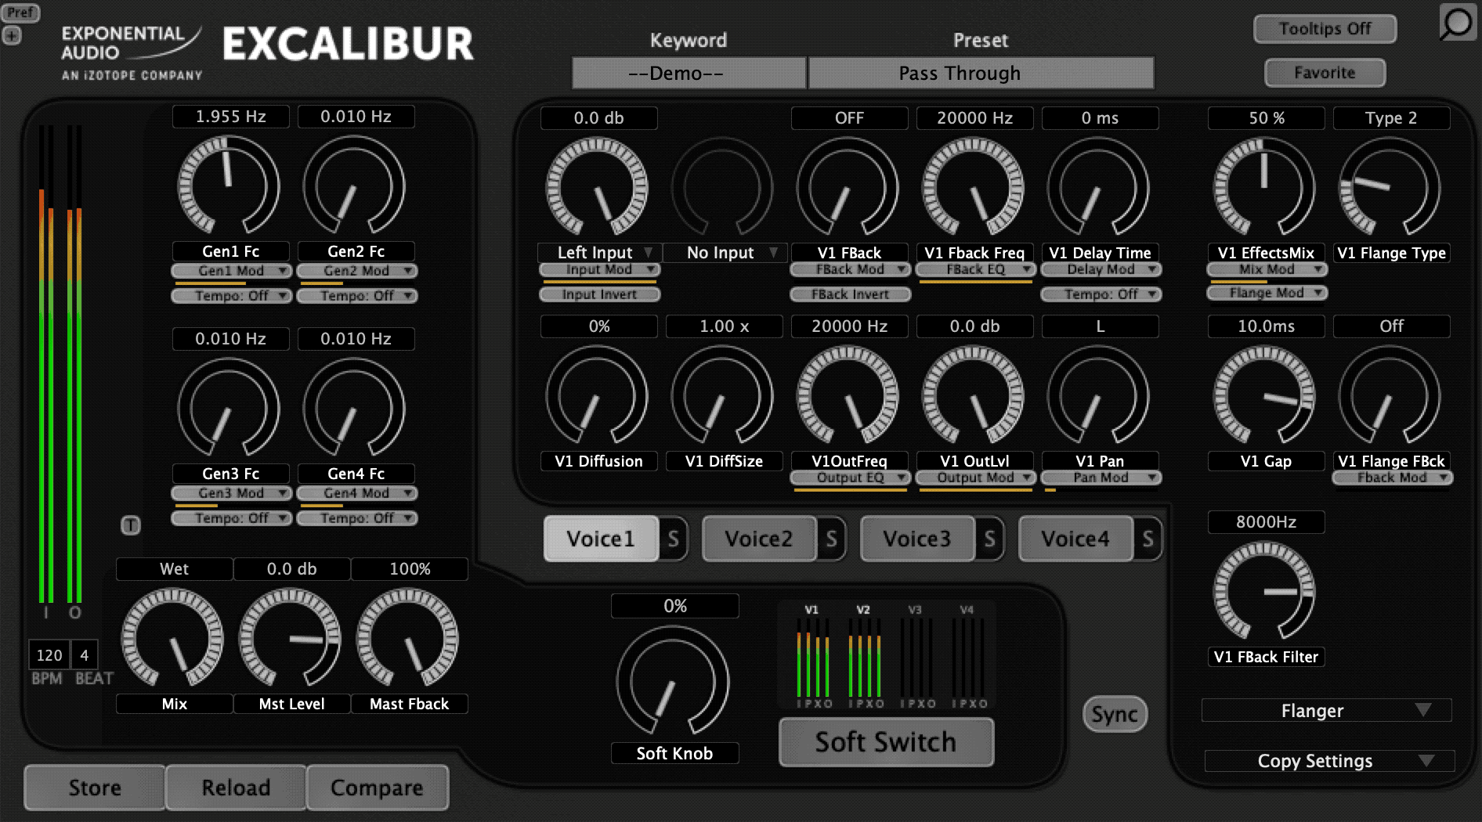1482x822 pixels.
Task: Solo Voice3 with its S button
Action: click(x=989, y=539)
